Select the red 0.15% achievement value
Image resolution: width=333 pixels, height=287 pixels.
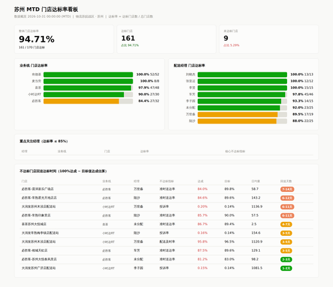202,268
